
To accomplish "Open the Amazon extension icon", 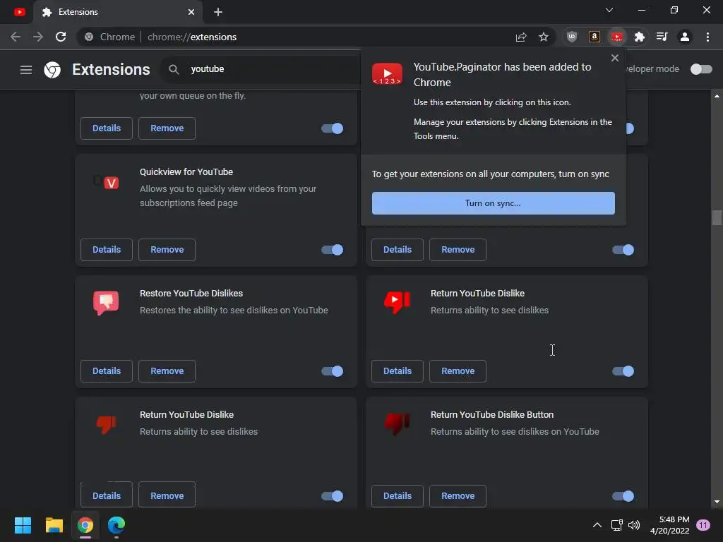I will 594,37.
